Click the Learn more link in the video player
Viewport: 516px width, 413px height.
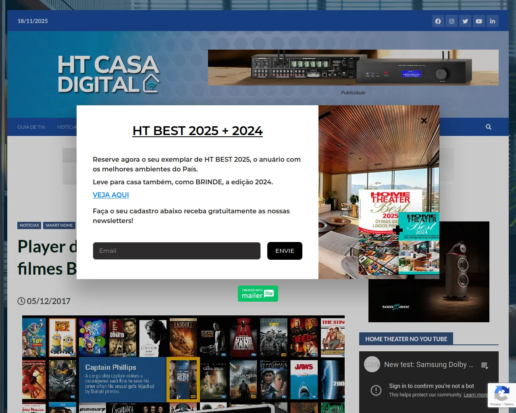tap(475, 394)
